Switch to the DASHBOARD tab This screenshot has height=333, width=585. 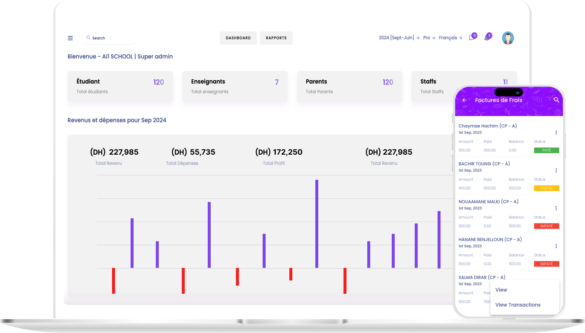238,38
